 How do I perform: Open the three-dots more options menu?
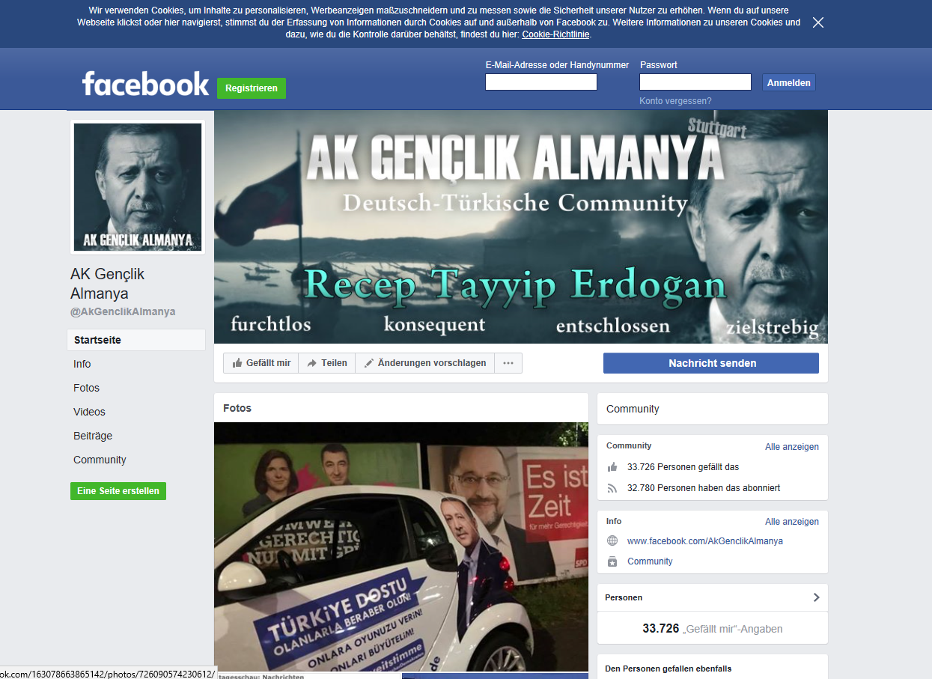click(x=508, y=363)
